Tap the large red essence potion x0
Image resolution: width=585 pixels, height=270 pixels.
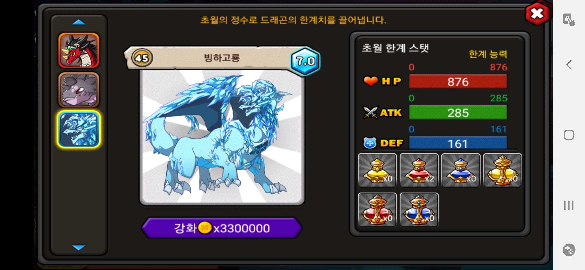[x=377, y=210]
